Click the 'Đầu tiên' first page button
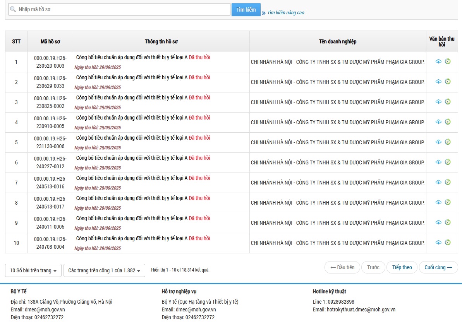Image resolution: width=462 pixels, height=323 pixels. tap(342, 267)
